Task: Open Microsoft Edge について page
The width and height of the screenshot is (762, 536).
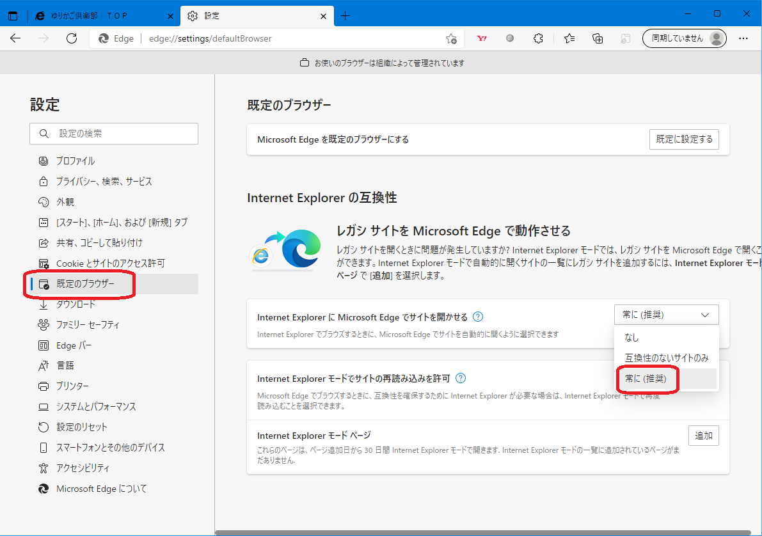Action: point(114,489)
